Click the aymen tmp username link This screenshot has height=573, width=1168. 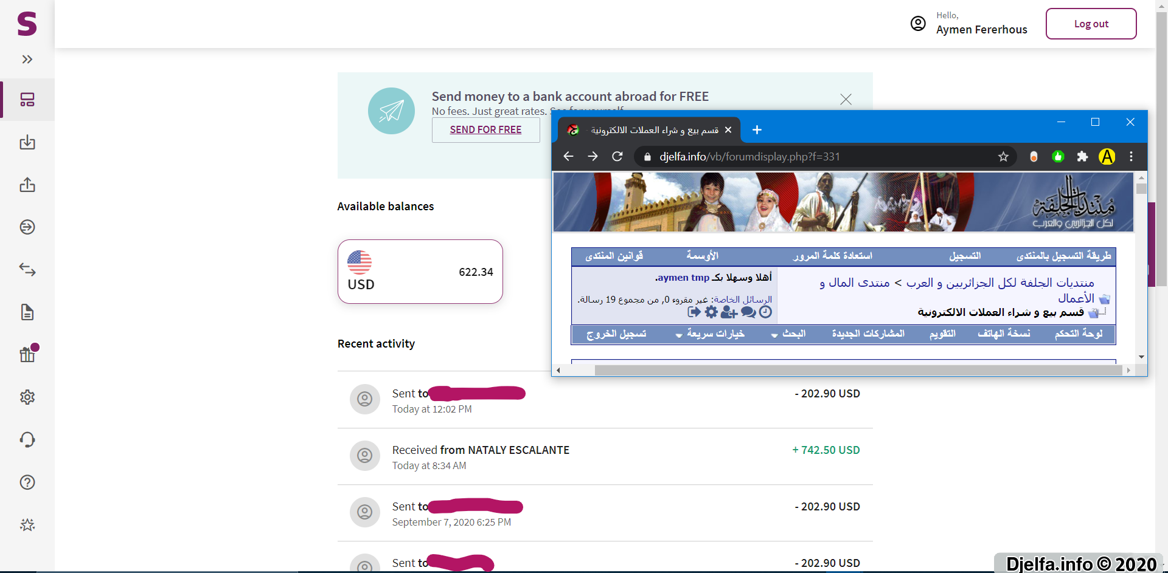[x=683, y=278]
